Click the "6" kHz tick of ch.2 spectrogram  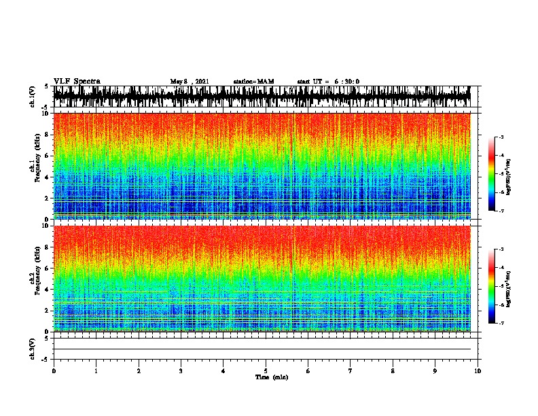(47, 268)
